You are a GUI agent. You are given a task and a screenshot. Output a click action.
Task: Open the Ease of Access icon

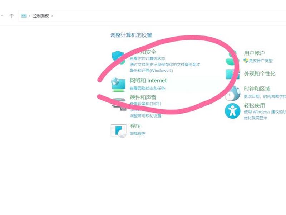[232, 111]
